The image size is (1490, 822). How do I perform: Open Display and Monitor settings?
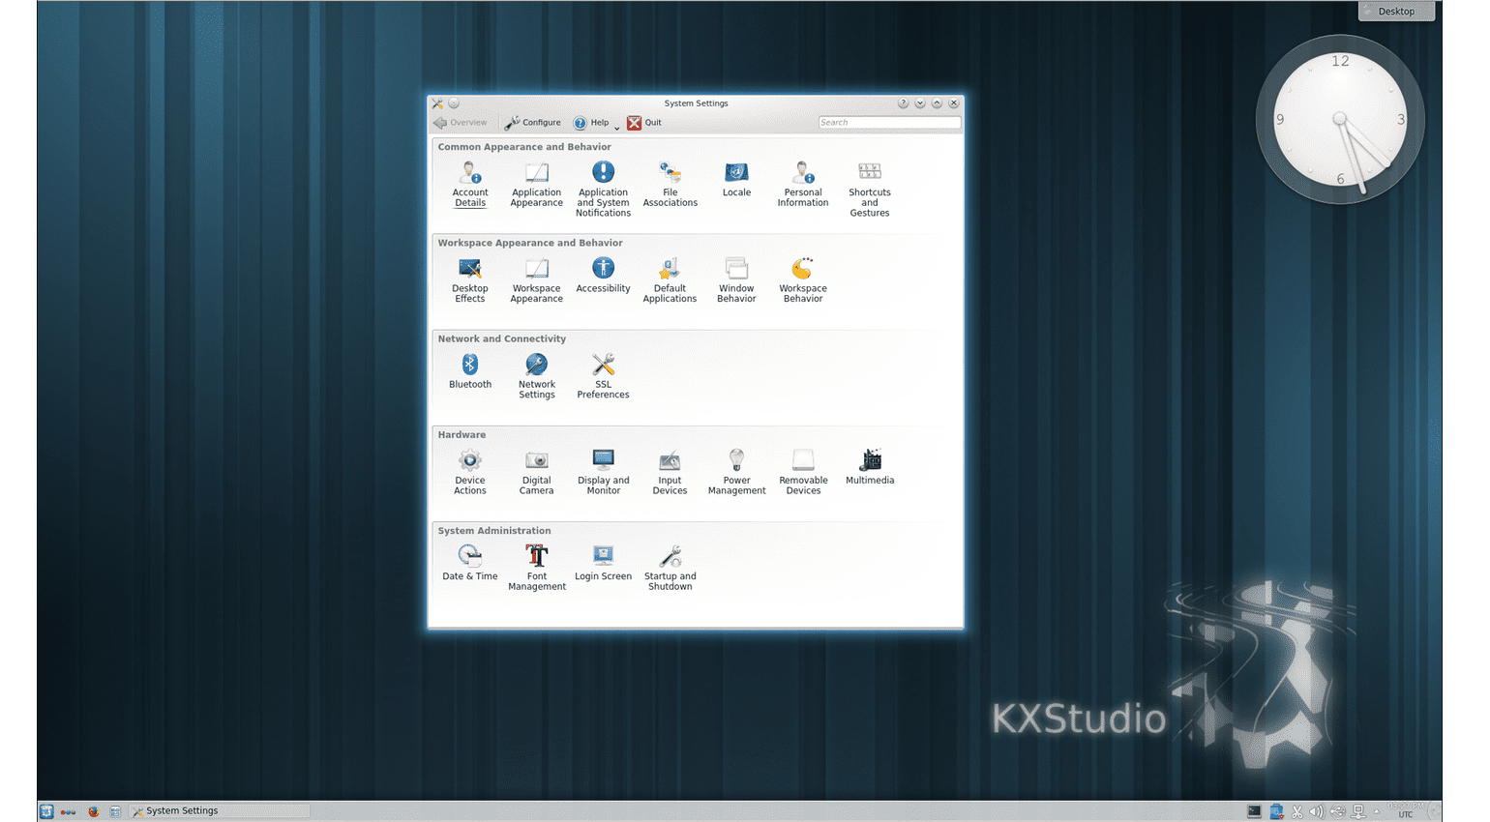pyautogui.click(x=603, y=471)
